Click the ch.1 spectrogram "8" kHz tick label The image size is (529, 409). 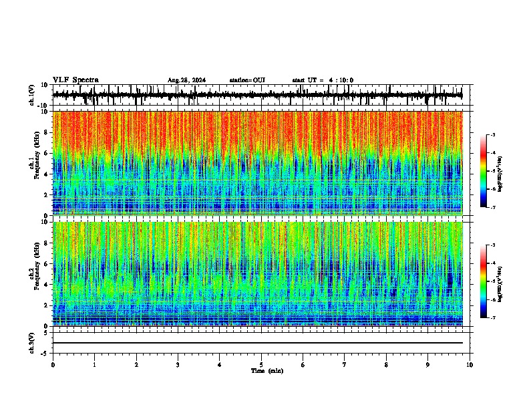pos(46,132)
